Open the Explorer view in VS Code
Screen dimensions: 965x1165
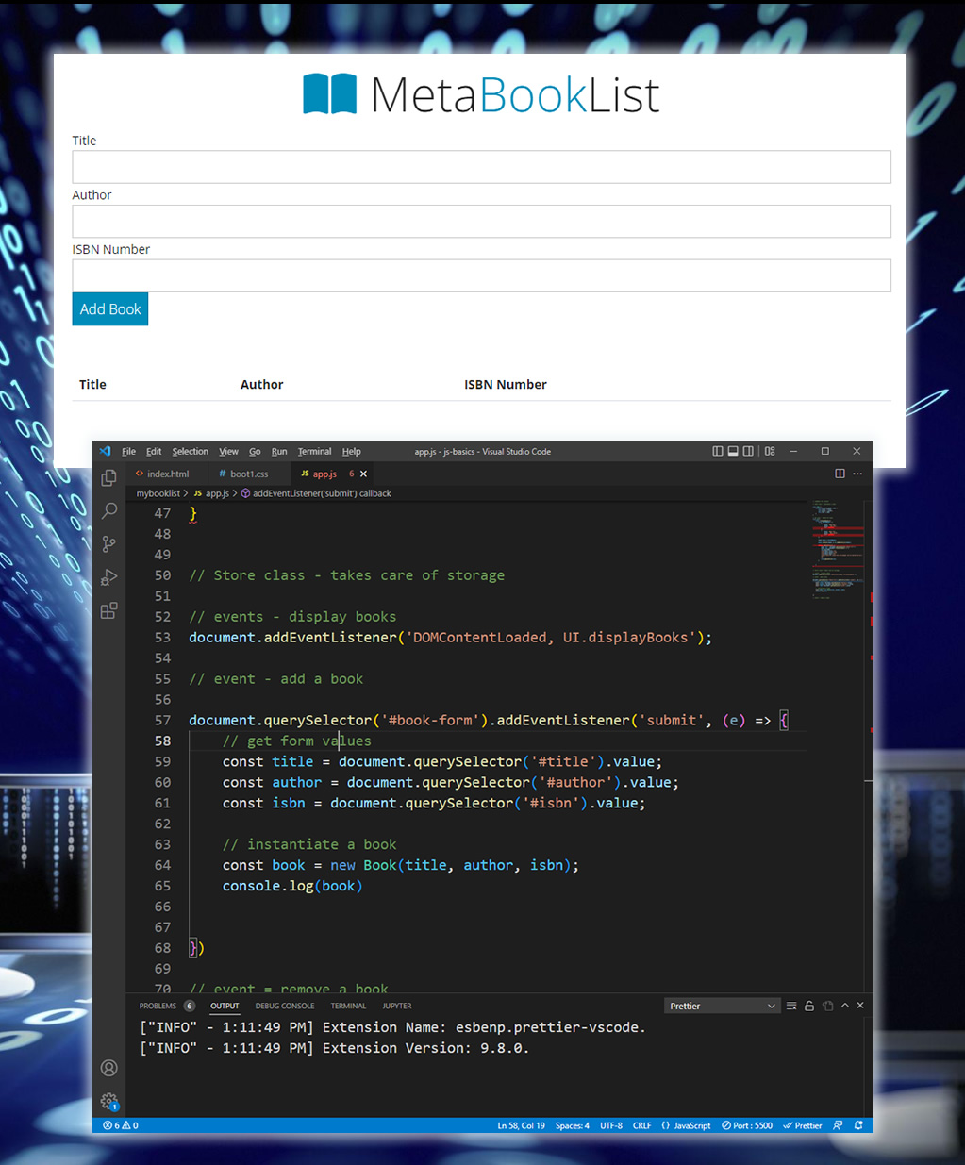coord(108,478)
